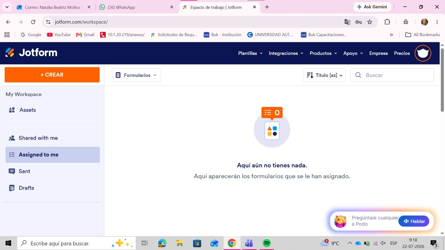445x250 pixels.
Task: Click the muted volume tray icon
Action: [x=383, y=243]
